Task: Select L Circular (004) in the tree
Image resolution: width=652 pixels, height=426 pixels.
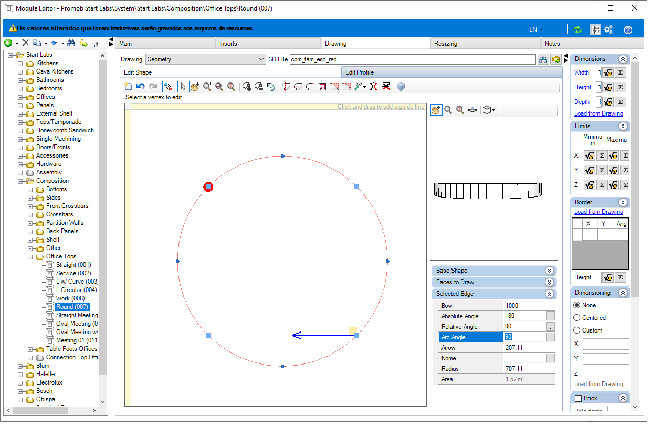Action: point(76,290)
